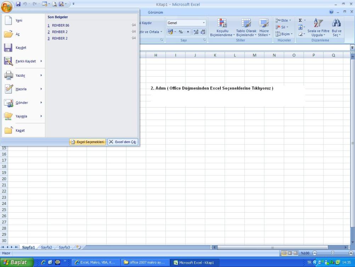The image size is (355, 267).
Task: Click Kapat (Close) in the Office menu
Action: pos(23,130)
